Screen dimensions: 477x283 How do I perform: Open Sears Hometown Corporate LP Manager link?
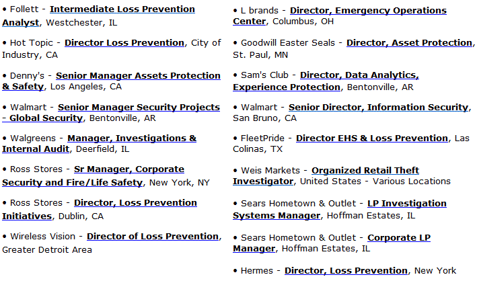(399, 238)
